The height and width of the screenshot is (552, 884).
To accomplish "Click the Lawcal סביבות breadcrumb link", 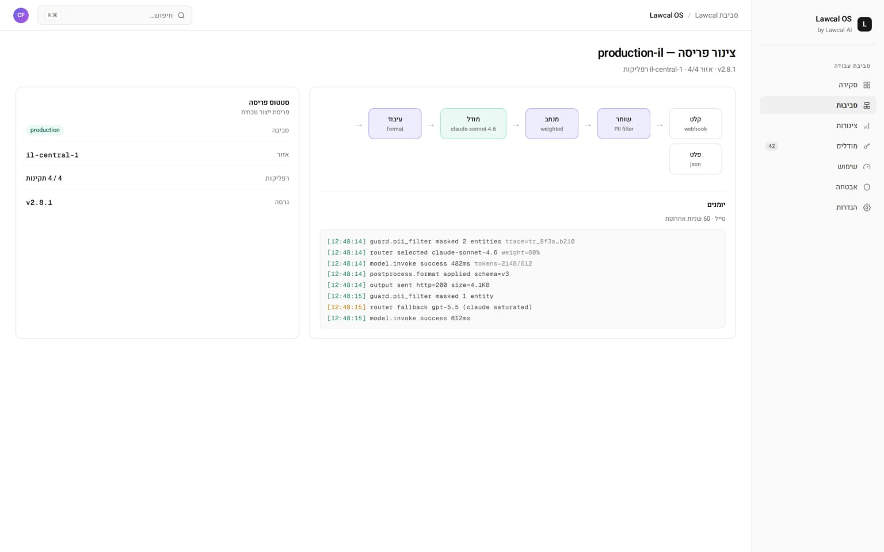I will pyautogui.click(x=716, y=16).
